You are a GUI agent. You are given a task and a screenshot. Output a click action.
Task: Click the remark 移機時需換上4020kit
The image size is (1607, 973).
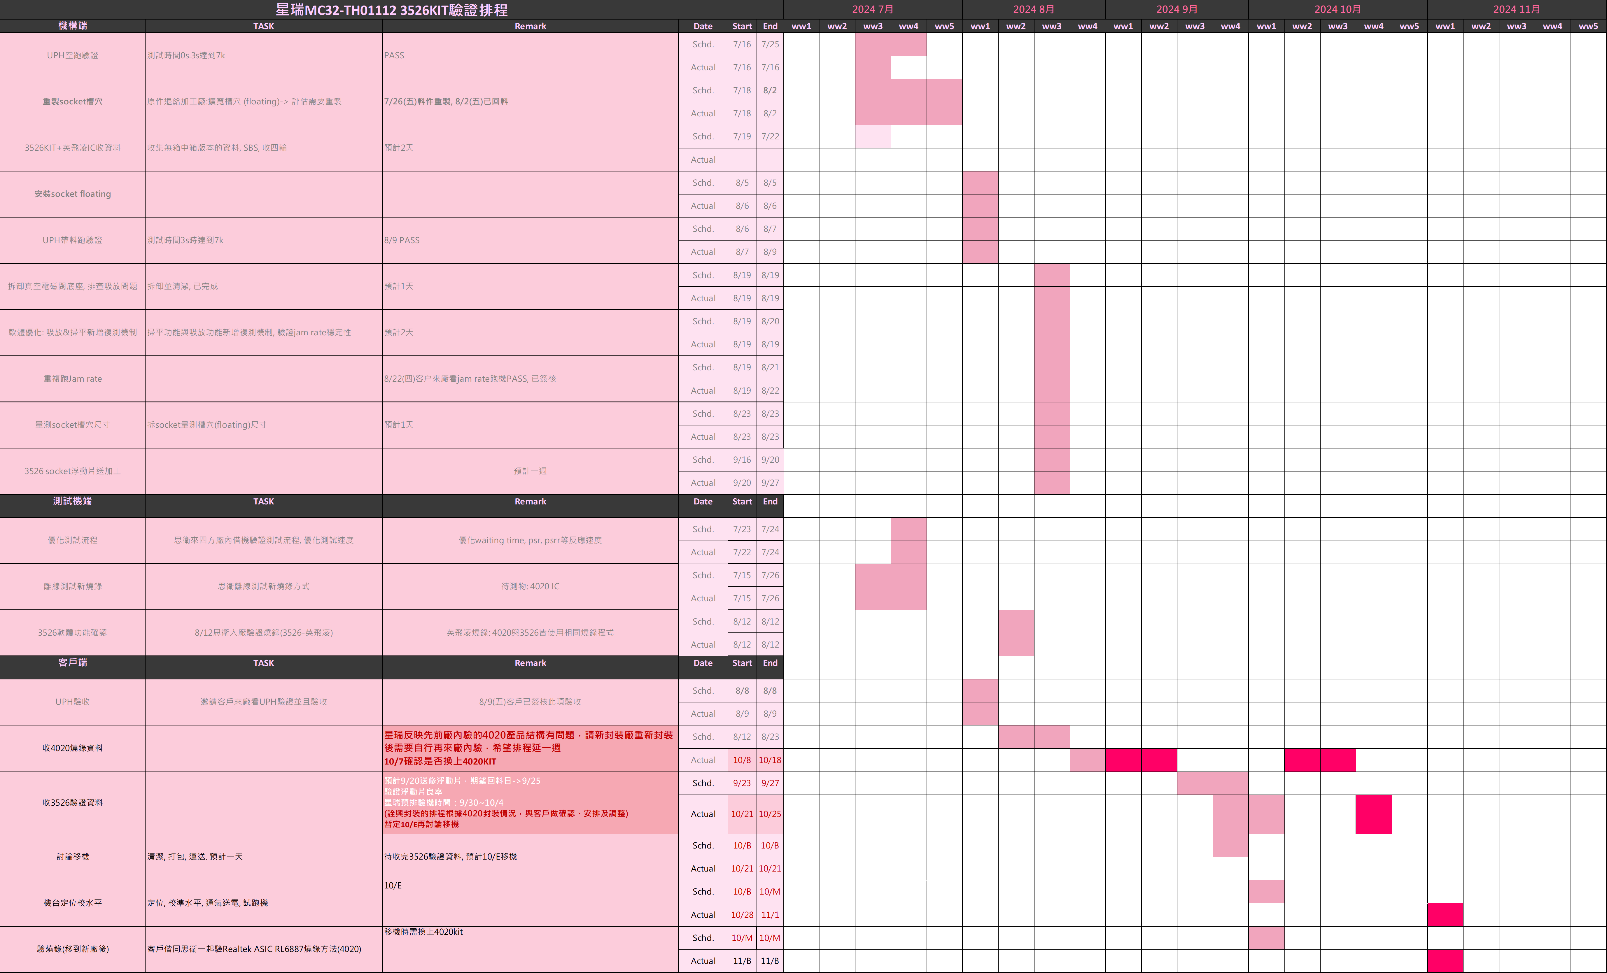point(423,932)
